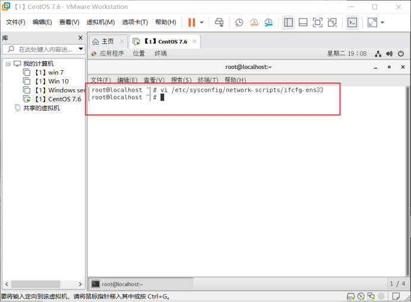Click the library horizontal scrollbar thumb

(36, 284)
